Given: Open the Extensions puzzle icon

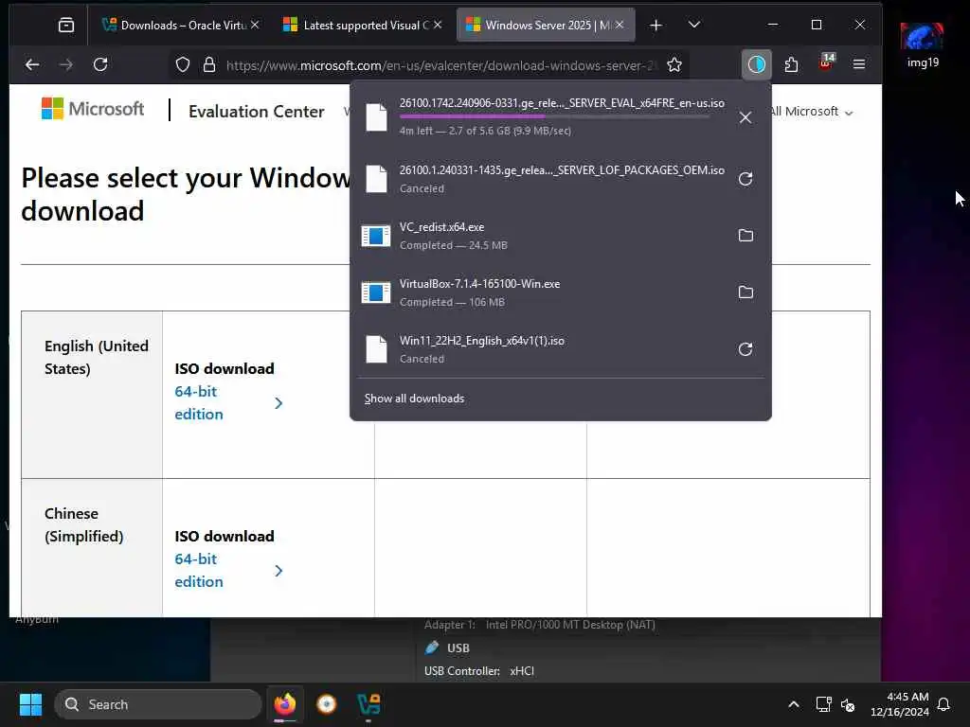Looking at the screenshot, I should tap(791, 64).
